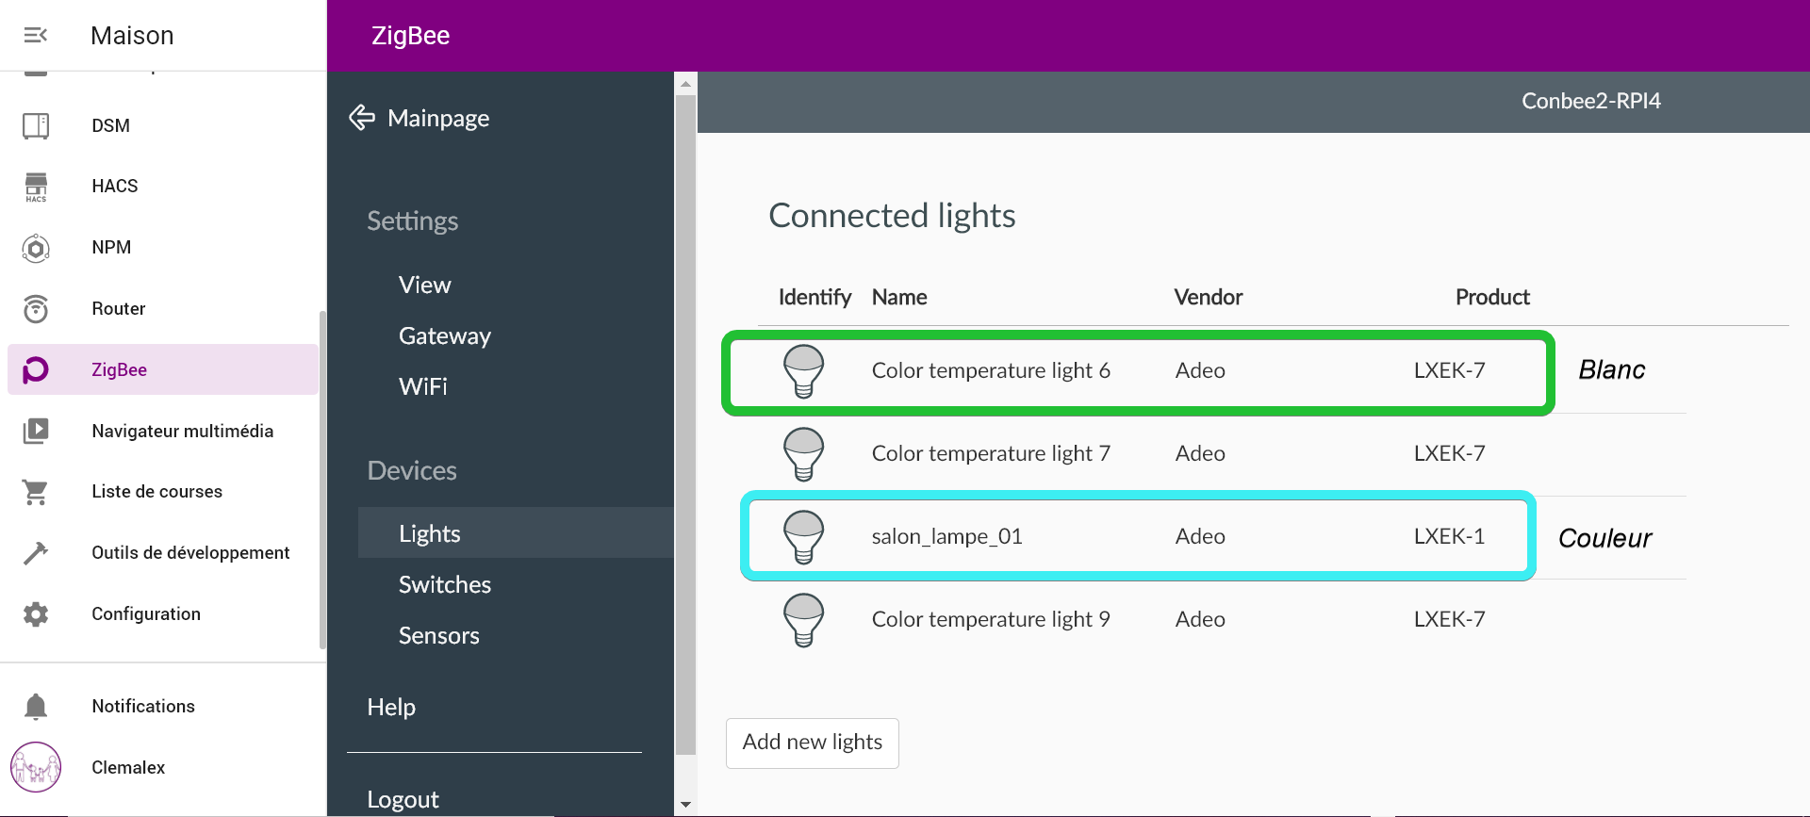The image size is (1810, 817).
Task: Click the Product column header
Action: [1492, 297]
